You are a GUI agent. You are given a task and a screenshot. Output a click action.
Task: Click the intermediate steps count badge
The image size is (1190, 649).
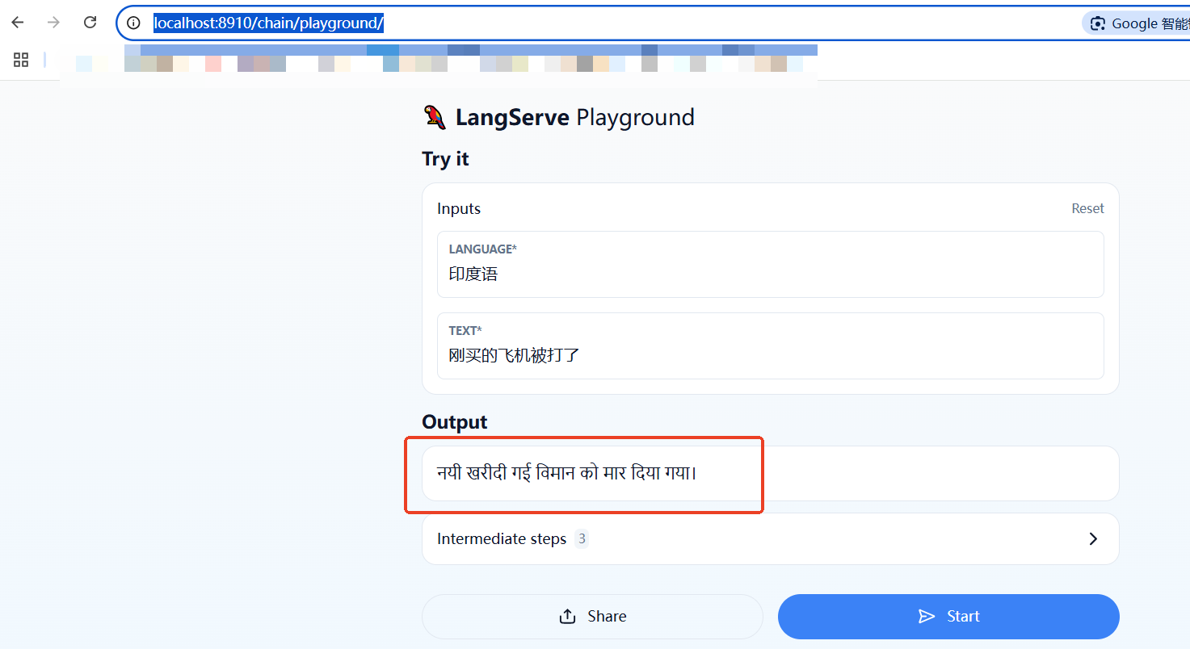582,538
